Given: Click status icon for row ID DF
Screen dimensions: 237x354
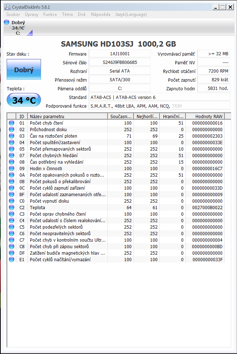Looking at the screenshot, I should [12, 253].
